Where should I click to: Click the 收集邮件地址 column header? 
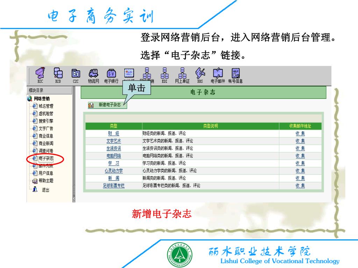coord(300,126)
